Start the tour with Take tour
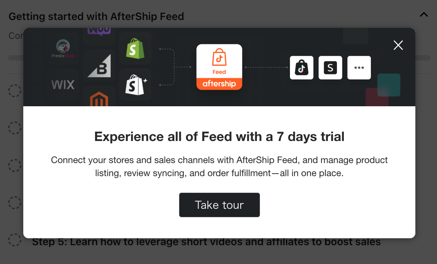This screenshot has width=437, height=264. 219,205
